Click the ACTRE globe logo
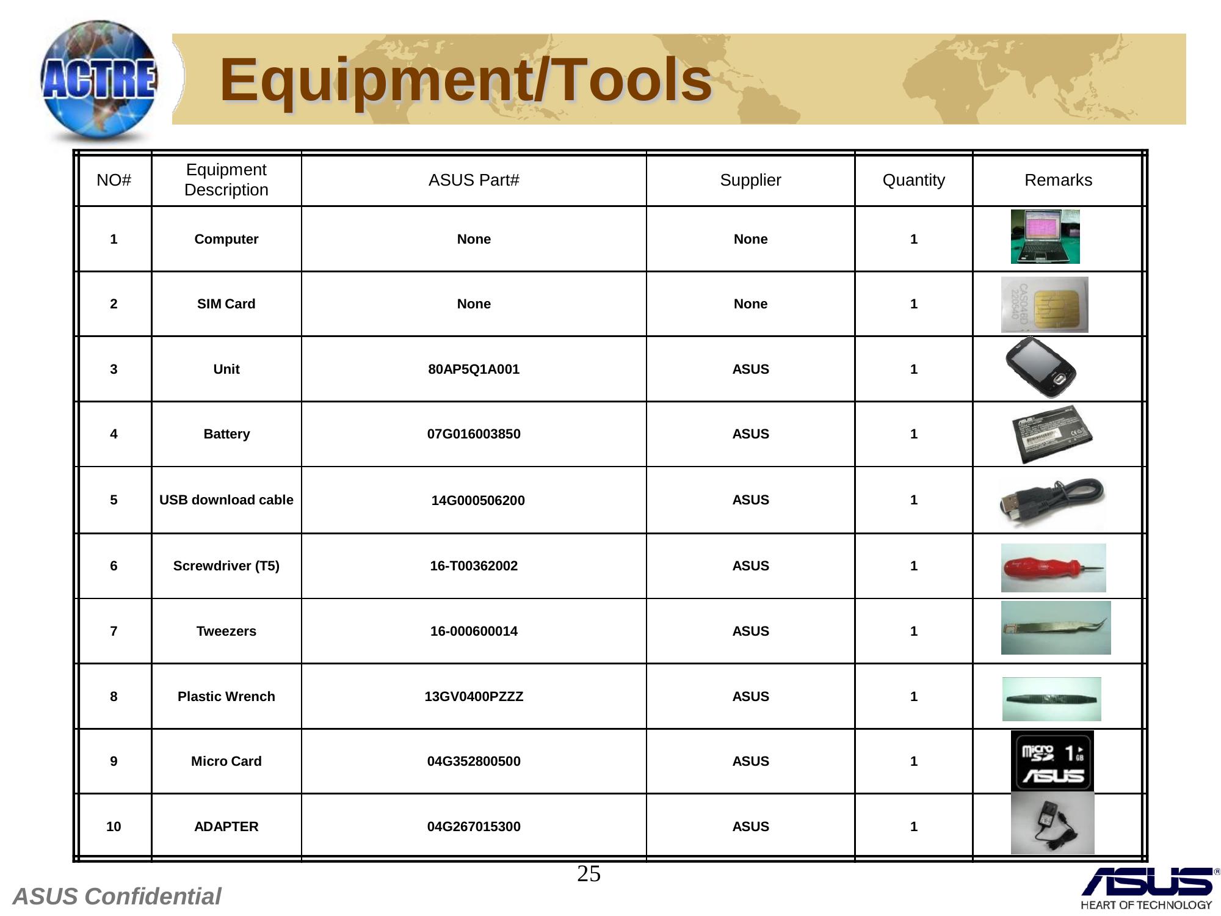This screenshot has height=916, width=1221. 99,81
